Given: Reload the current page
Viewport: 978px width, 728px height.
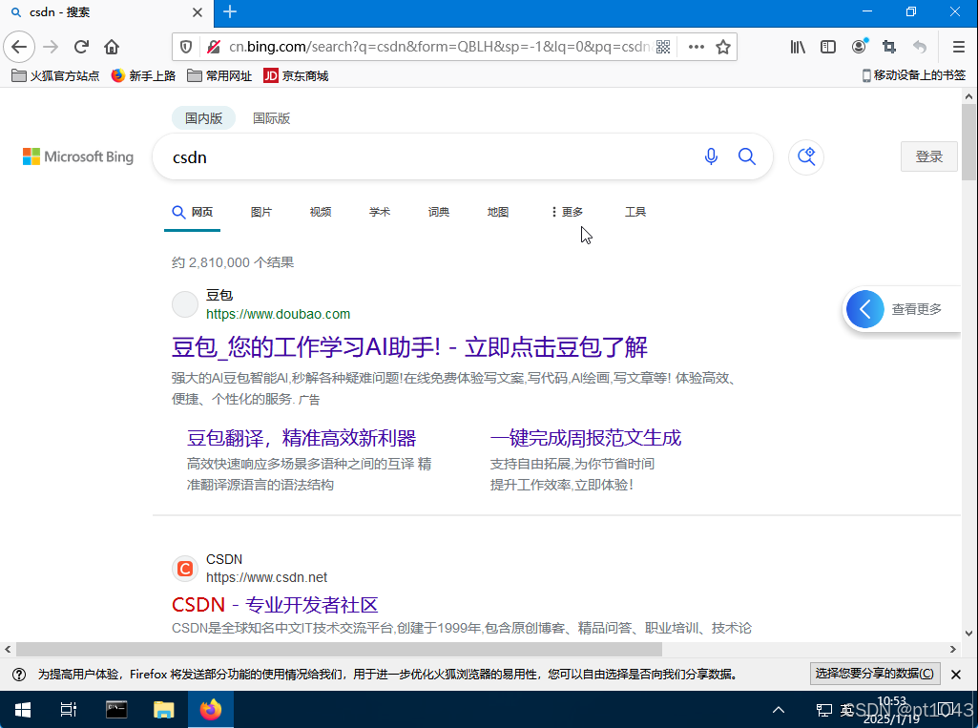Looking at the screenshot, I should point(81,47).
